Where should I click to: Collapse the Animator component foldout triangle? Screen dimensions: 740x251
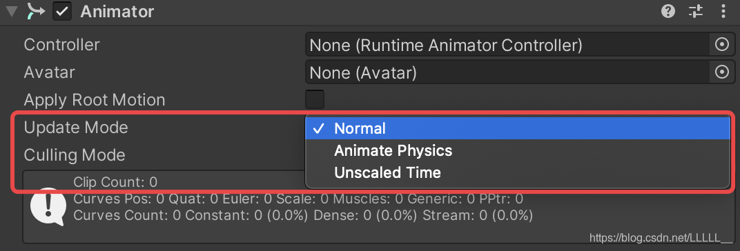pyautogui.click(x=11, y=11)
